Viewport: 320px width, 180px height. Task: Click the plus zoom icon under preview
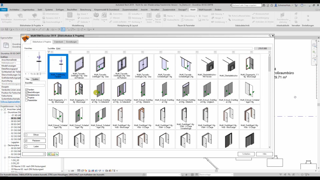pyautogui.click(x=26, y=74)
